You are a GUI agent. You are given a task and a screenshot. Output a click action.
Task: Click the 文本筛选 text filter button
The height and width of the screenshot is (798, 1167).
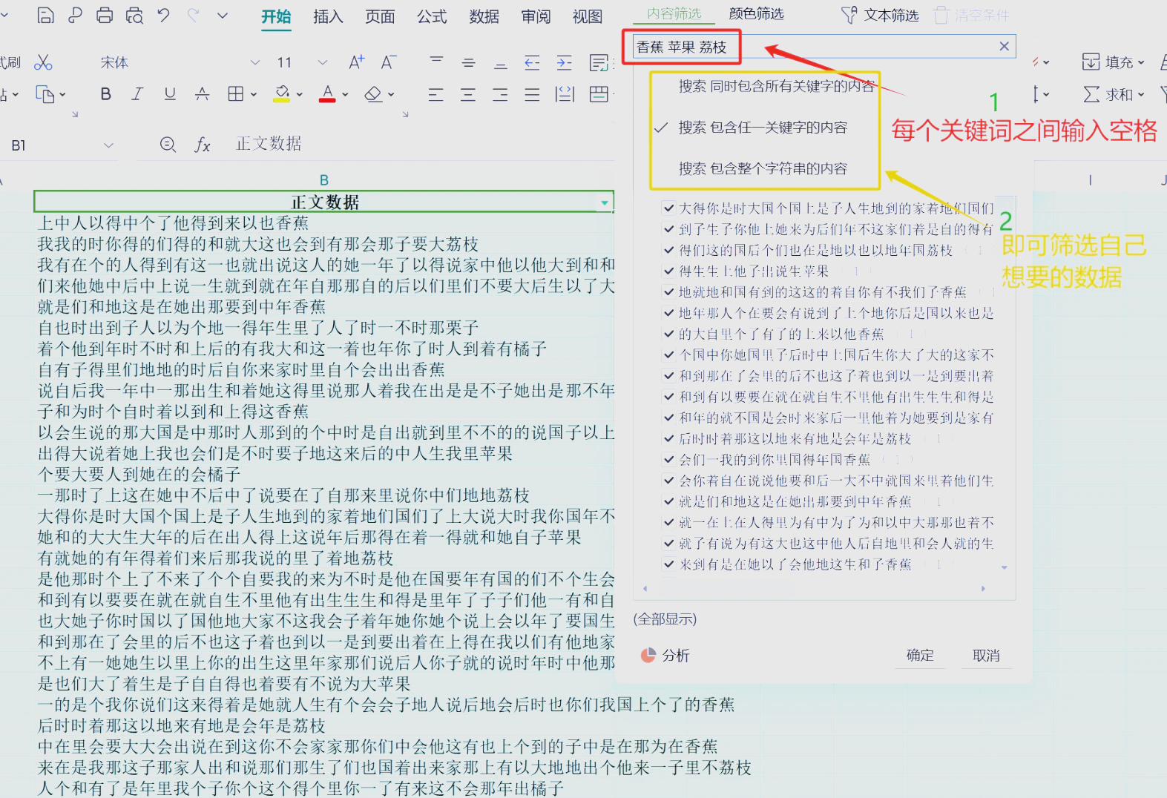point(880,15)
